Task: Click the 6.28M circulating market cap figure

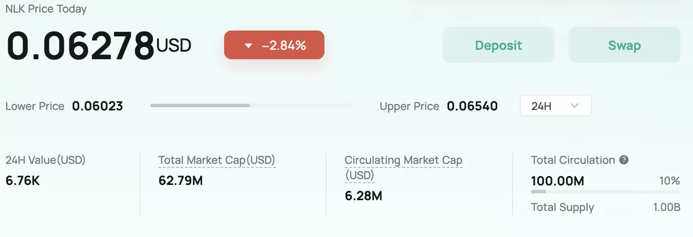Action: (x=363, y=196)
